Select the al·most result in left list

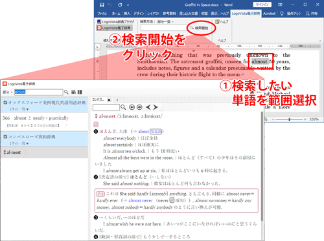click(x=44, y=152)
